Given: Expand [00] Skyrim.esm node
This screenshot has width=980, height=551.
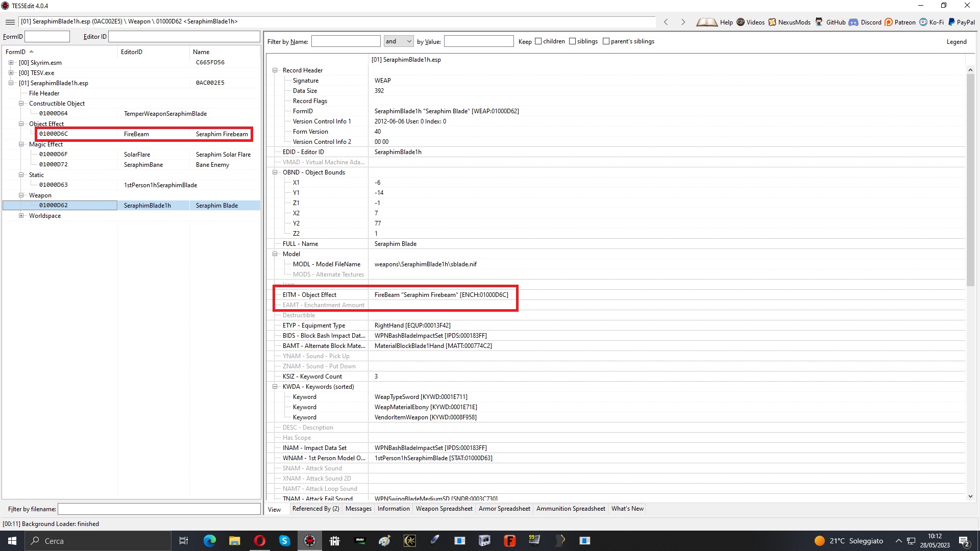Looking at the screenshot, I should coord(11,63).
